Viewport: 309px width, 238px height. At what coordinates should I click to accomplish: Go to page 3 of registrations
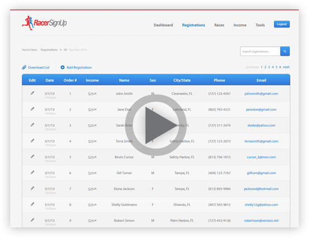tap(269, 67)
